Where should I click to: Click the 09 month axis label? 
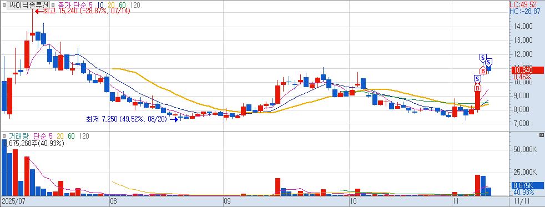228,201
